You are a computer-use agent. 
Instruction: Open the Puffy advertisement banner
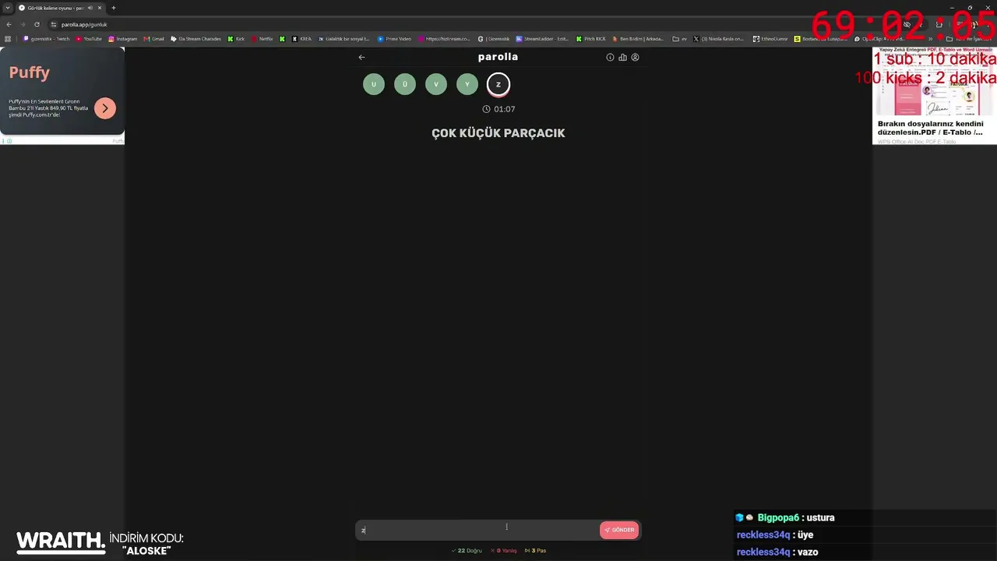coord(62,92)
